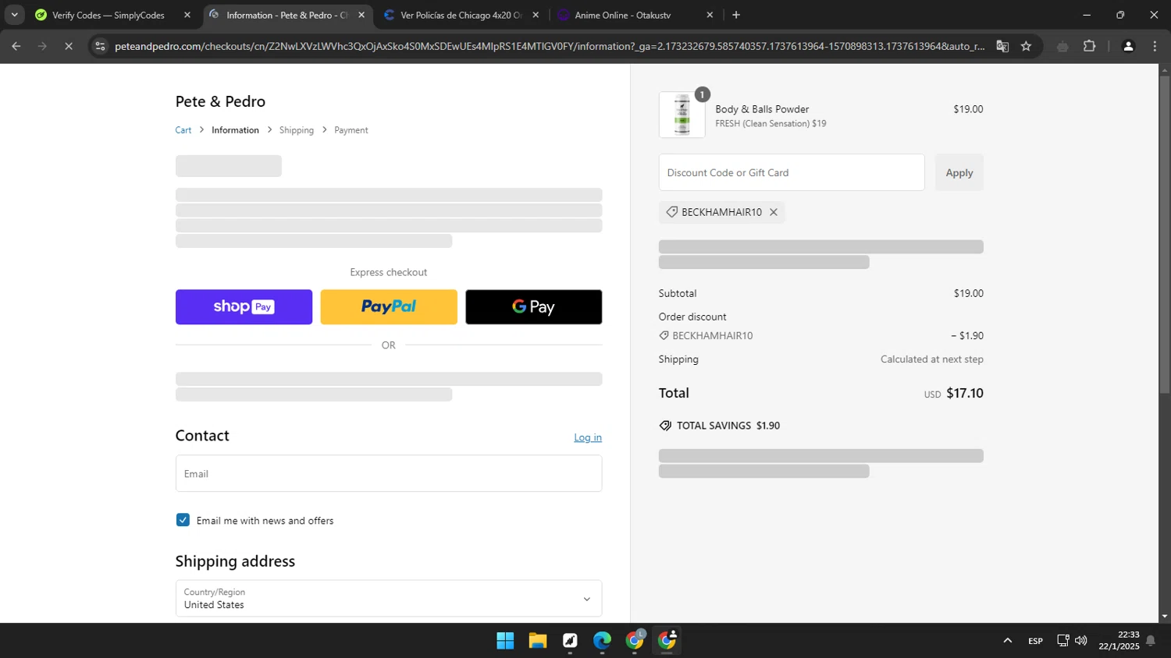
Task: Click the TOTAL SAVINGS tag icon
Action: [x=665, y=426]
